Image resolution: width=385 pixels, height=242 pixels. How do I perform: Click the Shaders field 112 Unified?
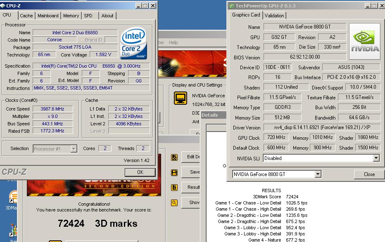(x=286, y=87)
